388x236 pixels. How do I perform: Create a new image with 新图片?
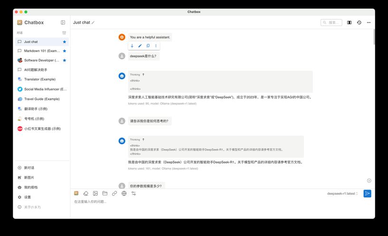point(42,178)
